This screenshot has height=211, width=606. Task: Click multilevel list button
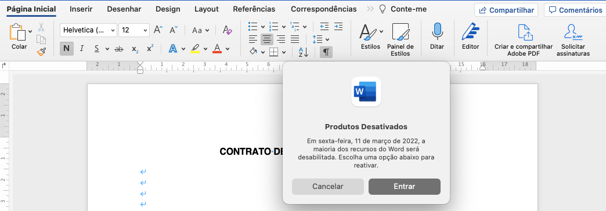coord(294,27)
